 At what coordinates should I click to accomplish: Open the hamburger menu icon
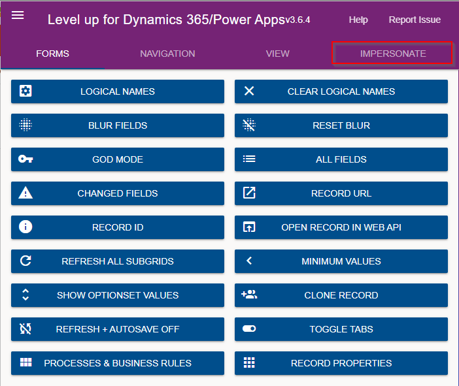point(18,16)
